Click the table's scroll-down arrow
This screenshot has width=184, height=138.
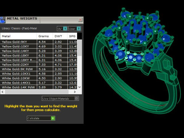tap(79, 87)
